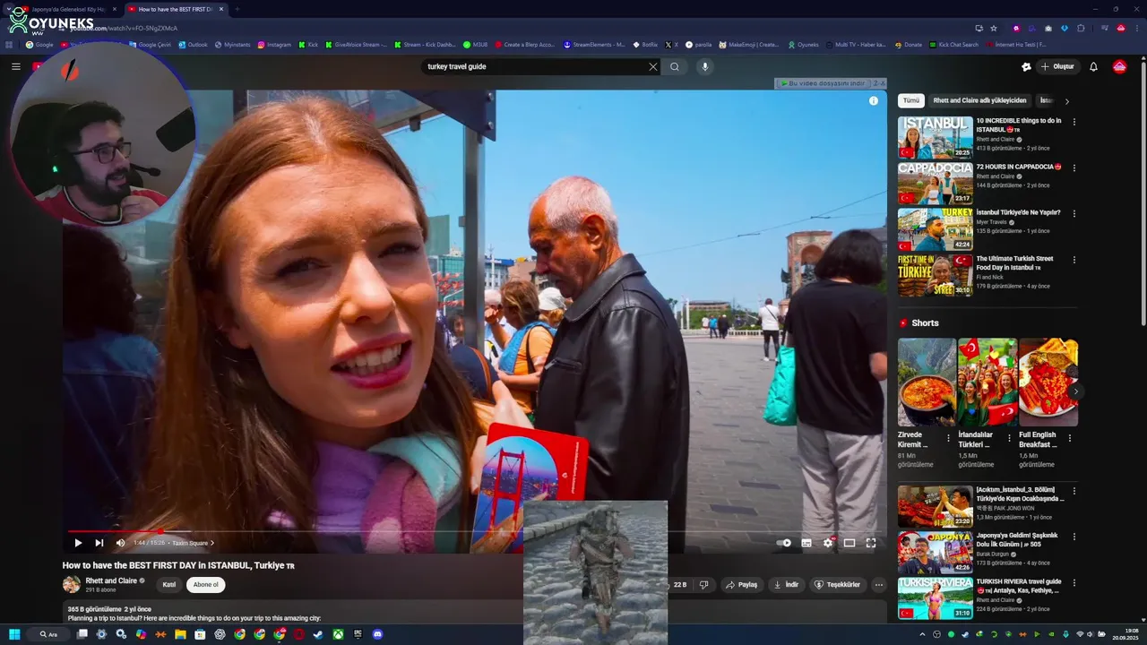Show video info card icon
The image size is (1147, 645).
[x=874, y=100]
